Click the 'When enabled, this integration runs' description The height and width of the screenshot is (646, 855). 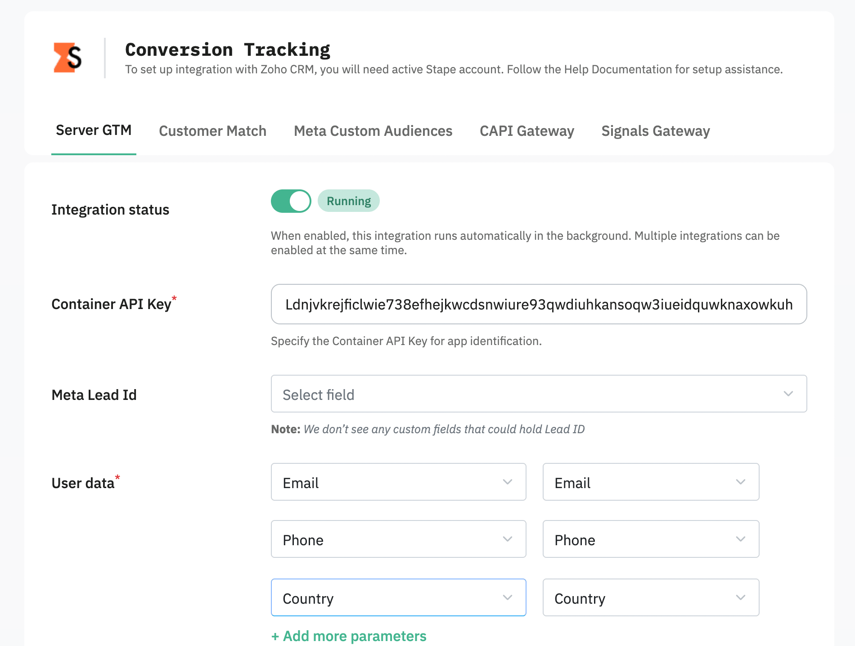pyautogui.click(x=525, y=243)
